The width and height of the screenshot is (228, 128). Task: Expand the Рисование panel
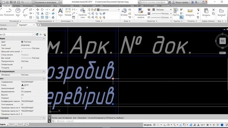point(15,21)
